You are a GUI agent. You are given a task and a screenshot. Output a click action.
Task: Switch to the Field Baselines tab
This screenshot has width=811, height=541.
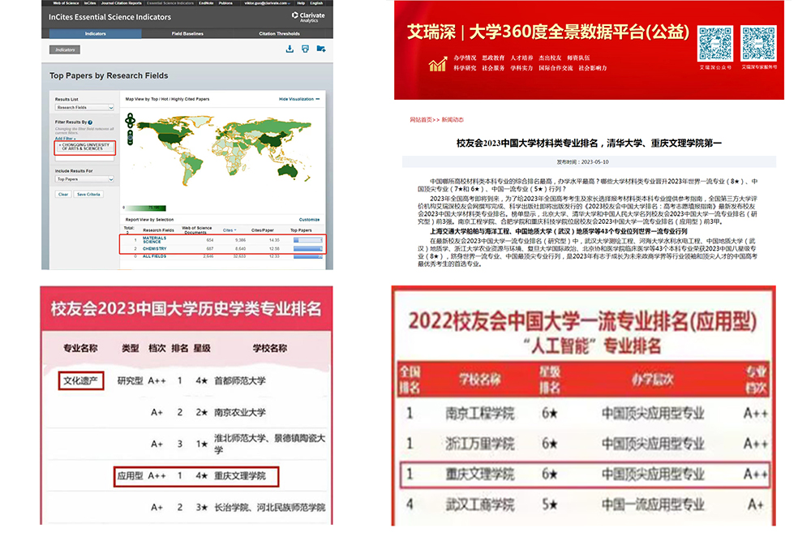[187, 34]
